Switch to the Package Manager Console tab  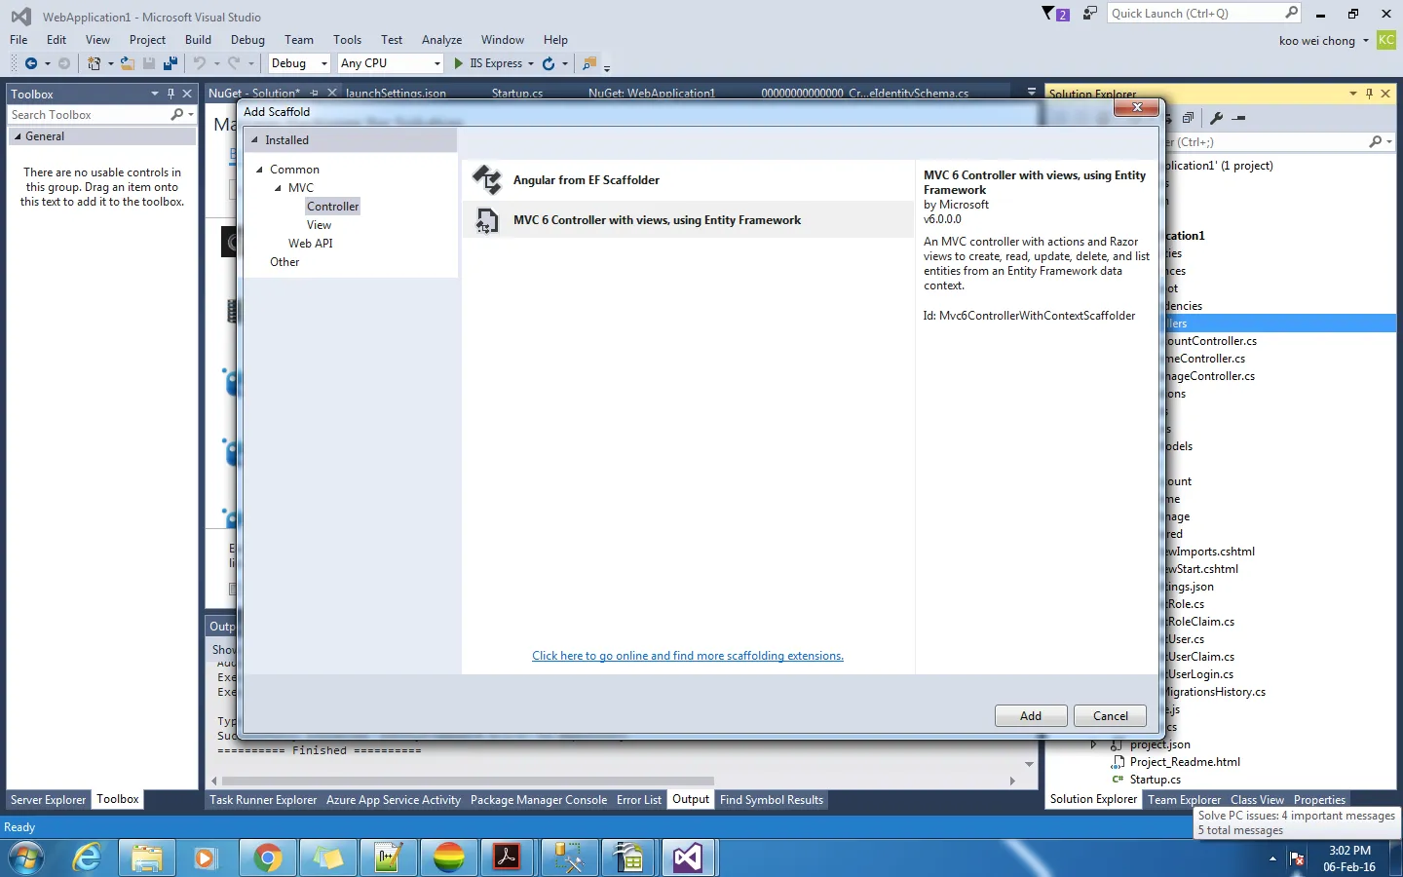click(x=539, y=800)
